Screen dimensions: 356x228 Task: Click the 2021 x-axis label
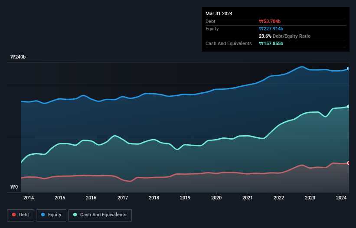(248, 198)
